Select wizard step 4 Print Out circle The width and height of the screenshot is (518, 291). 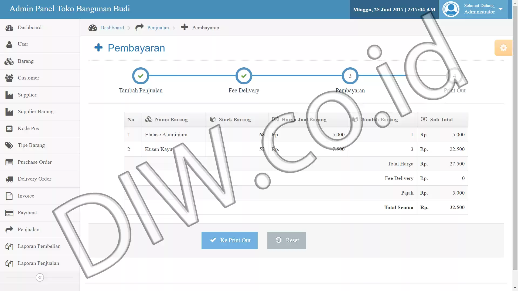point(454,76)
